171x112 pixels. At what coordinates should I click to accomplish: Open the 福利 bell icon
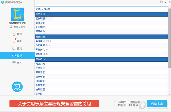click(x=14, y=41)
